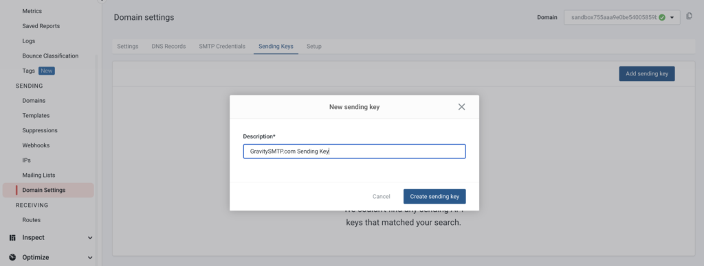Image resolution: width=704 pixels, height=266 pixels.
Task: Click the Description* field label
Action: (259, 136)
